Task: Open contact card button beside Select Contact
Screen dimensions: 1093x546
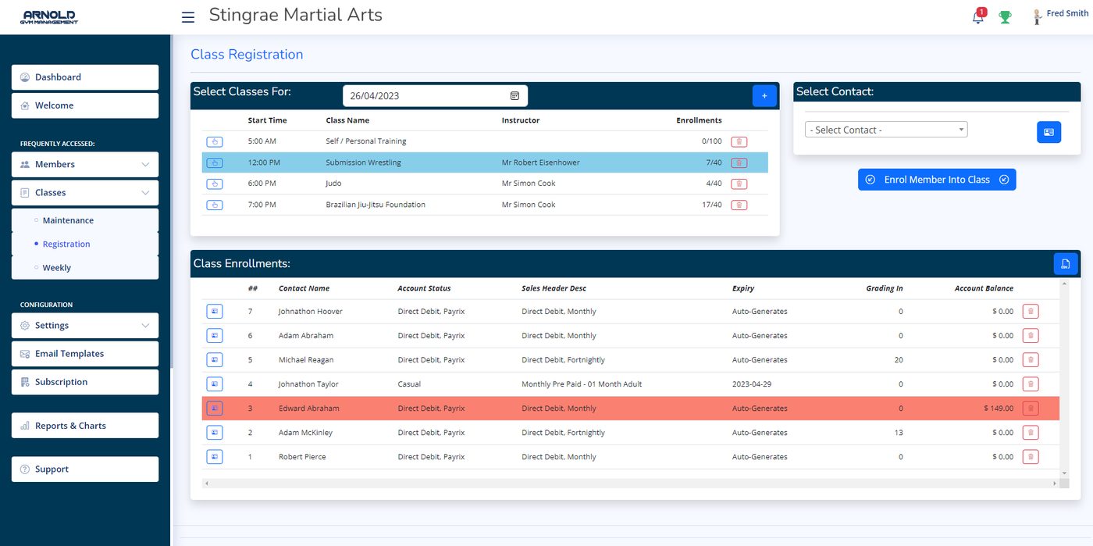Action: pos(1048,132)
